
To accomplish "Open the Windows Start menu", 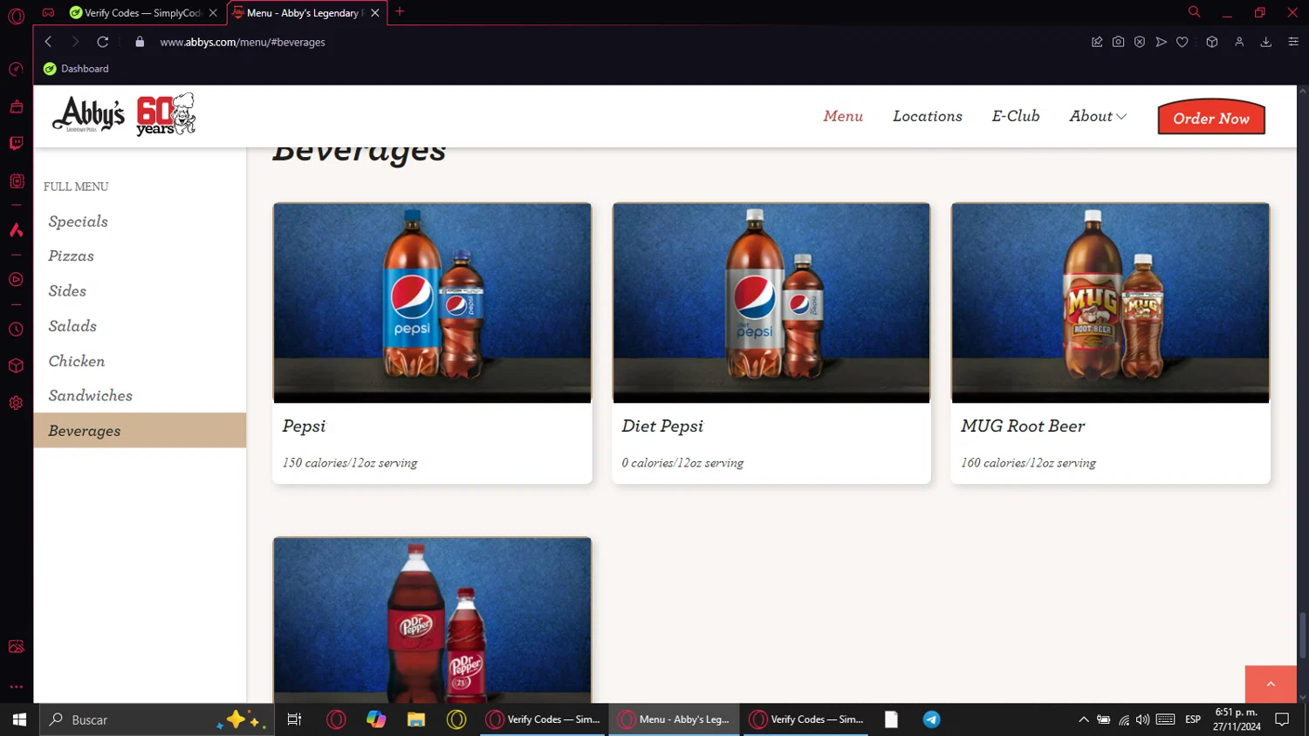I will point(19,719).
